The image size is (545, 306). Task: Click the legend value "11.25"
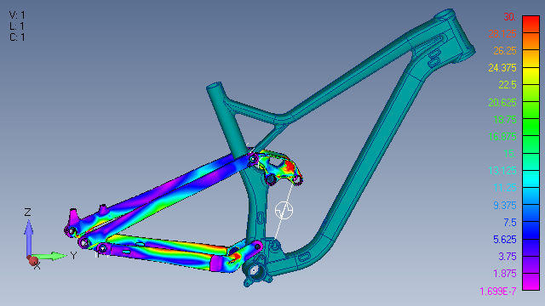click(505, 188)
